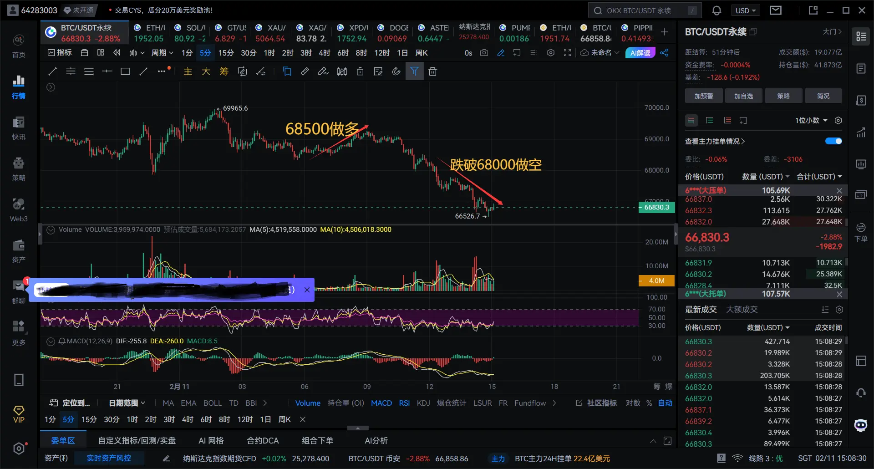Image resolution: width=874 pixels, height=469 pixels.
Task: Open the customer service headset icon
Action: pyautogui.click(x=861, y=393)
